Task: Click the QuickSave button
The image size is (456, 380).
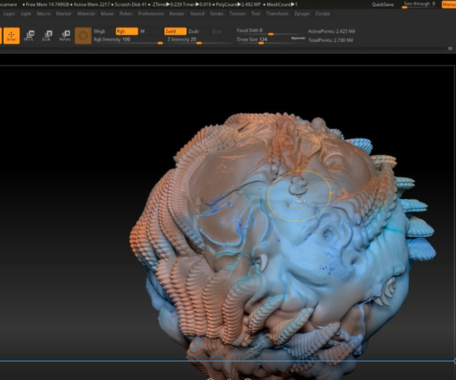Action: click(382, 5)
